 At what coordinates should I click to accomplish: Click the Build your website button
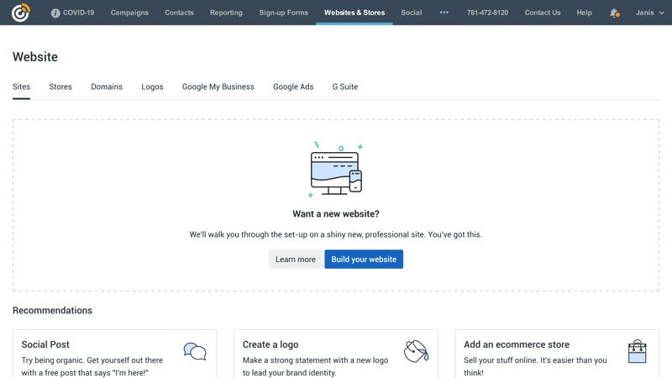pyautogui.click(x=364, y=260)
